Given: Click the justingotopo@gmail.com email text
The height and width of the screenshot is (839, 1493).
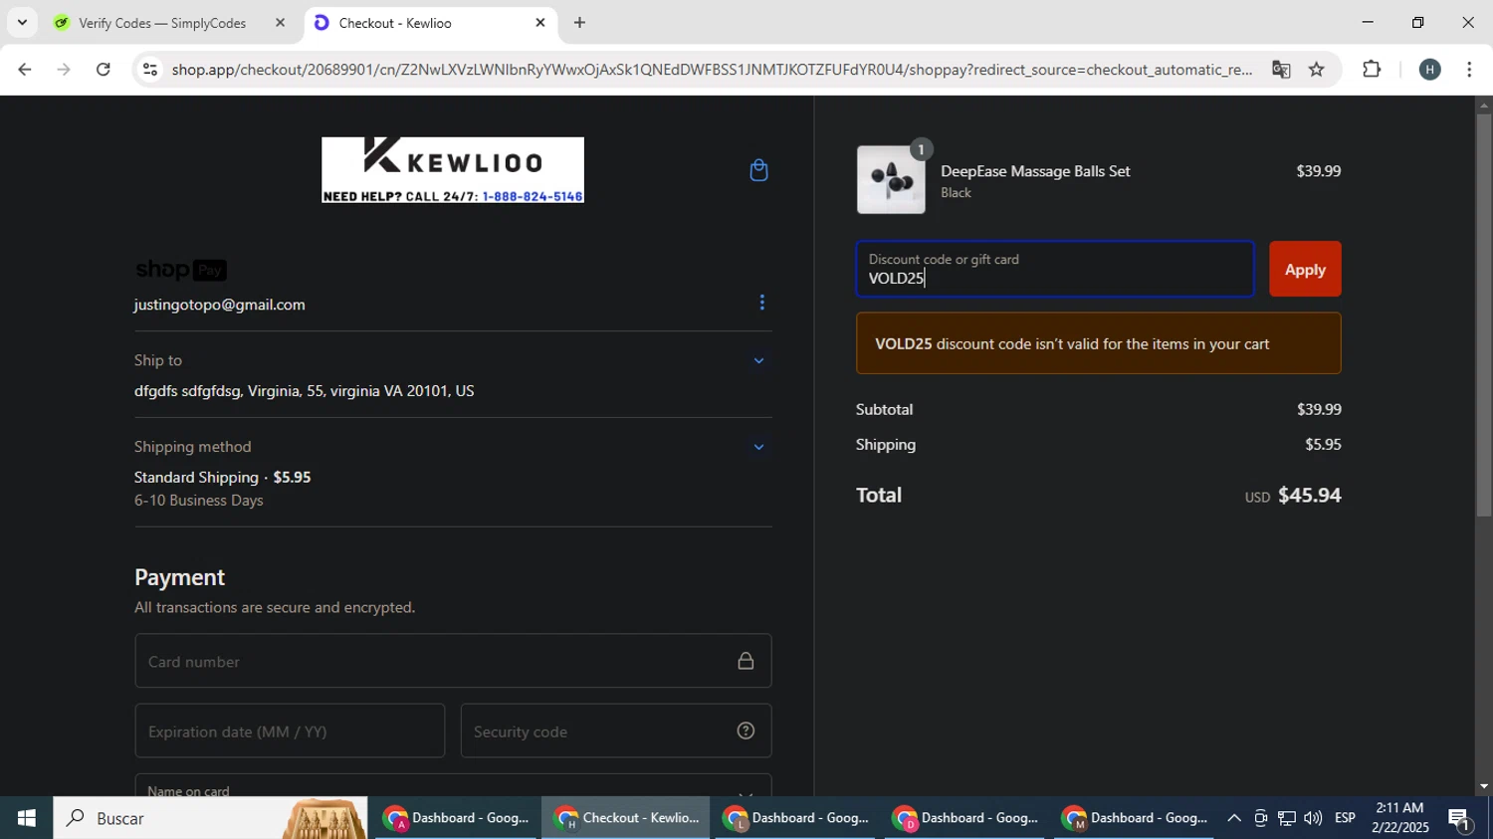Looking at the screenshot, I should click(x=220, y=305).
